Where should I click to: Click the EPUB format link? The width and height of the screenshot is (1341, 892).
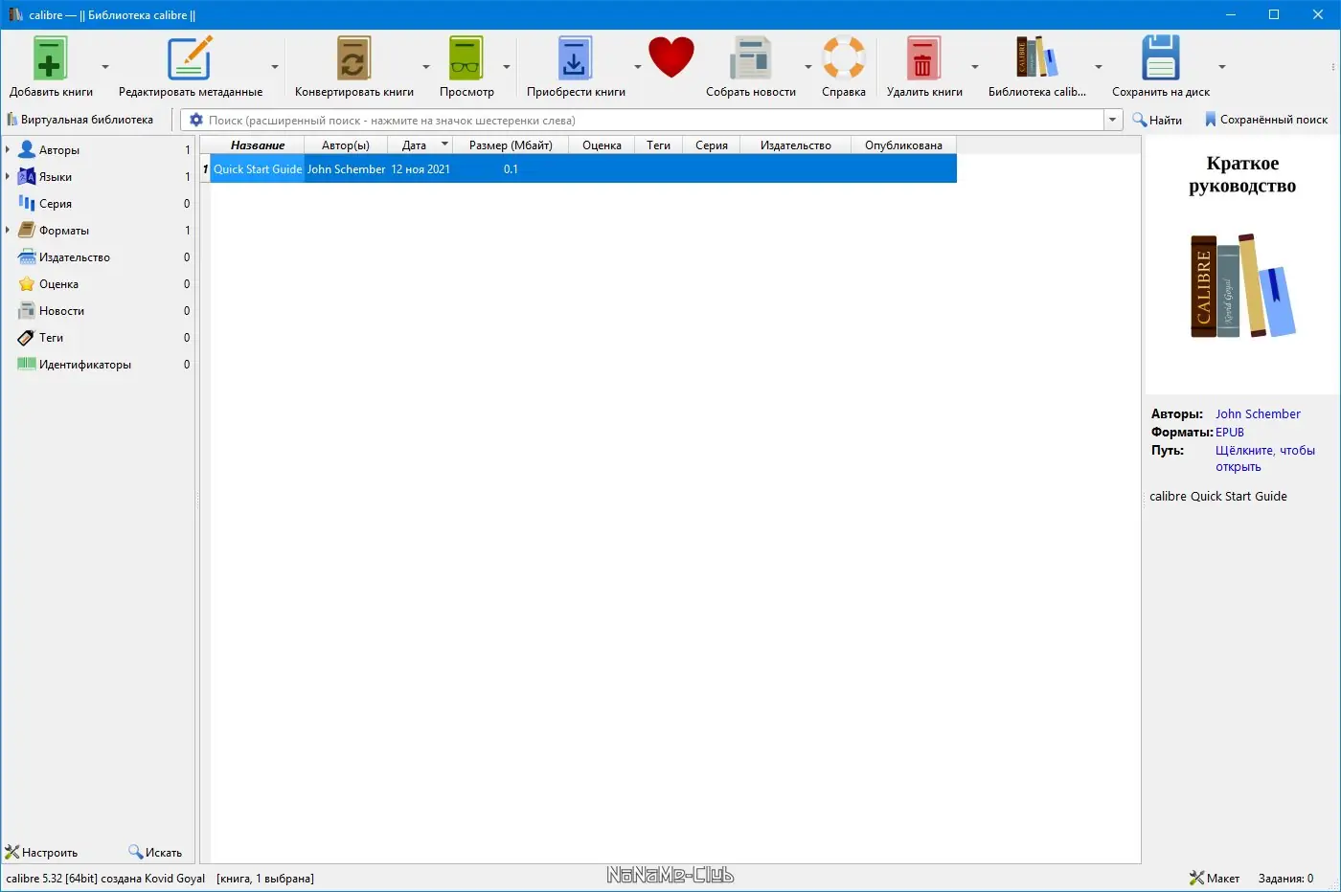coord(1230,432)
